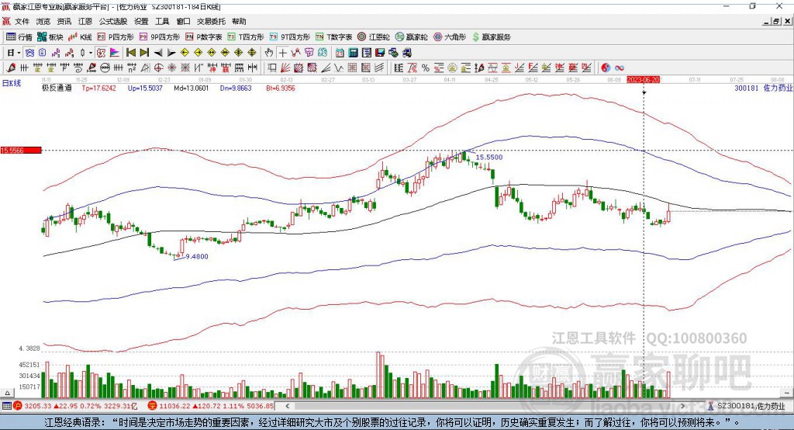Click the 300181 佐力药业 stock title
Viewport: 794px width, 430px height.
pos(764,88)
